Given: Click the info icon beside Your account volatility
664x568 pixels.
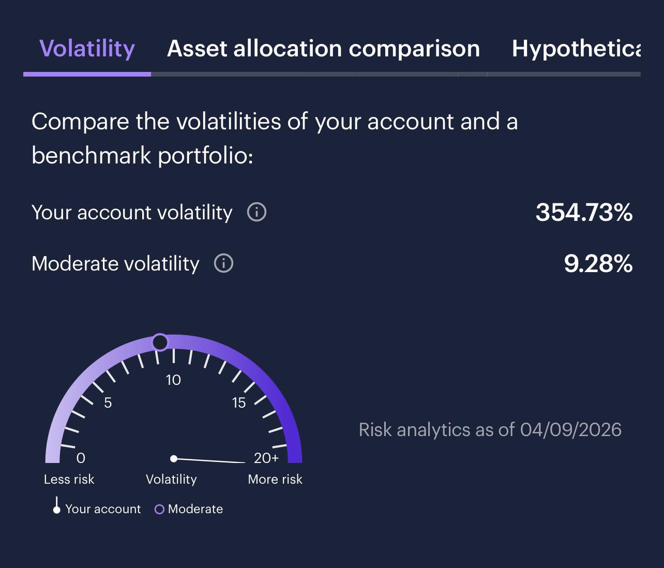Looking at the screenshot, I should click(x=256, y=212).
